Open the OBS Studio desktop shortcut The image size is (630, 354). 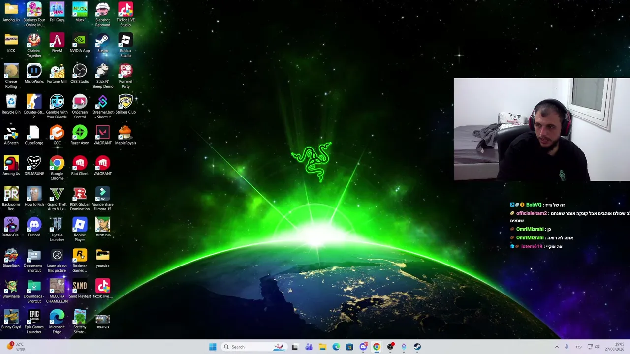pyautogui.click(x=80, y=74)
